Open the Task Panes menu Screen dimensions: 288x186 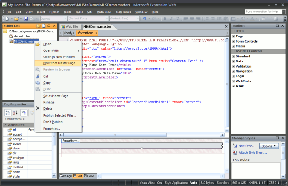coord(123,12)
